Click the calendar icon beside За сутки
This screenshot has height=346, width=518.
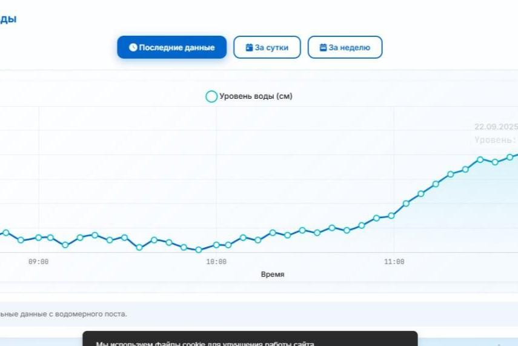point(249,47)
